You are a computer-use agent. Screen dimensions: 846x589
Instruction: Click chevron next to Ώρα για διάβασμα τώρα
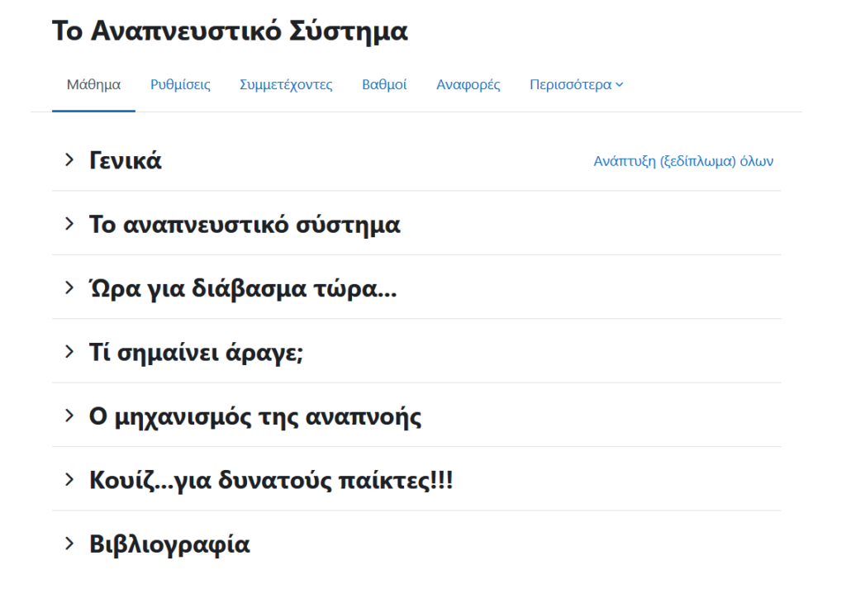coord(69,288)
